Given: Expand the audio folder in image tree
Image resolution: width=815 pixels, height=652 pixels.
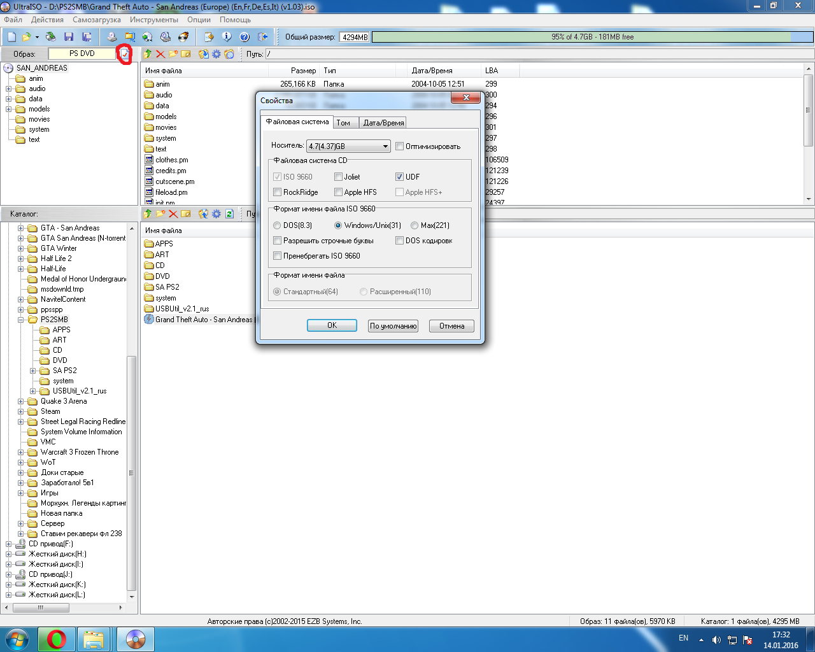Looking at the screenshot, I should pos(9,89).
